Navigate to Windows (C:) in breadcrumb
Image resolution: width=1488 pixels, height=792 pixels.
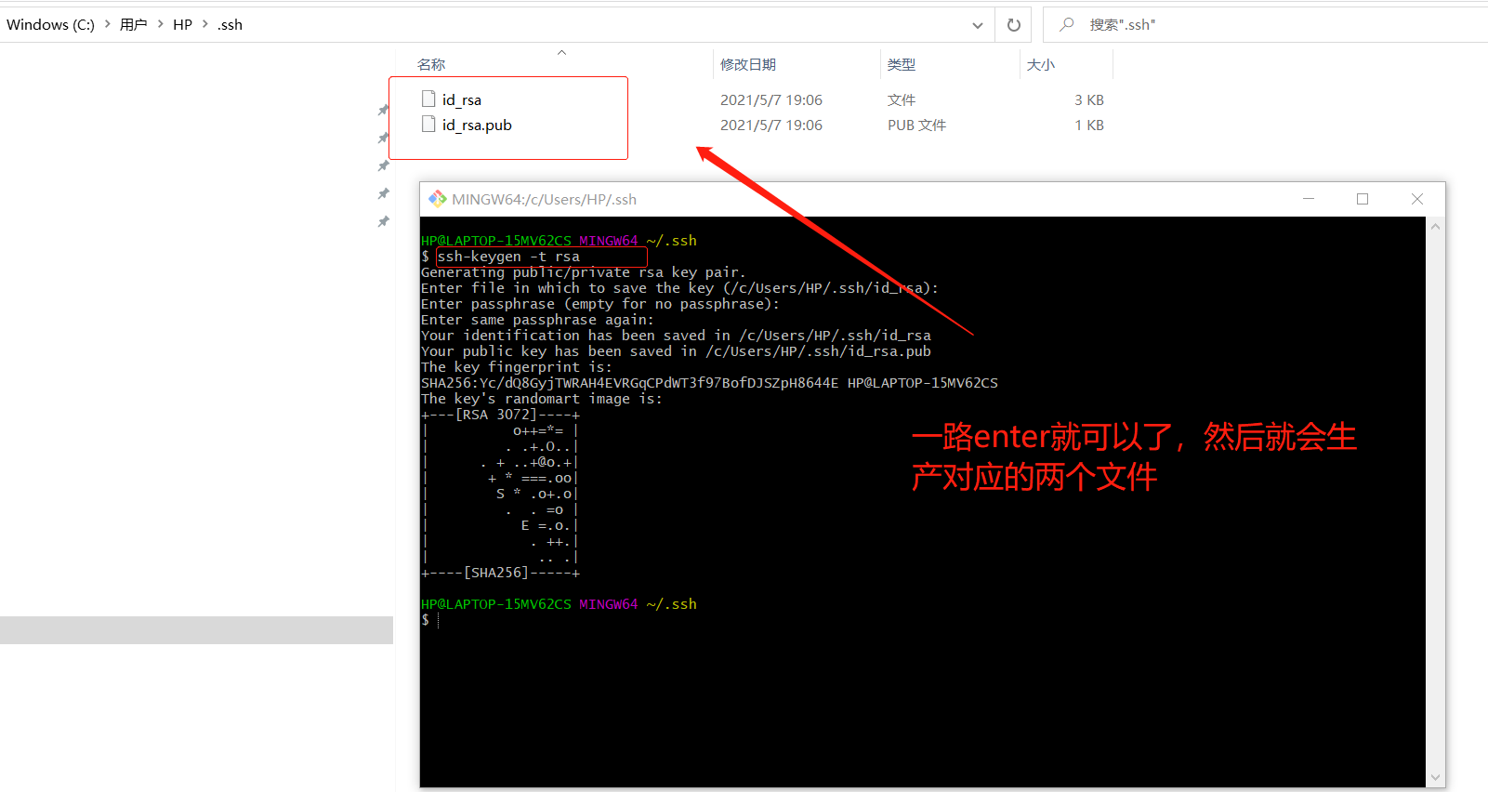[x=50, y=24]
